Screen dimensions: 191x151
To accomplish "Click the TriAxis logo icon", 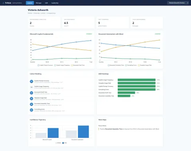I will click(x=3, y=3).
